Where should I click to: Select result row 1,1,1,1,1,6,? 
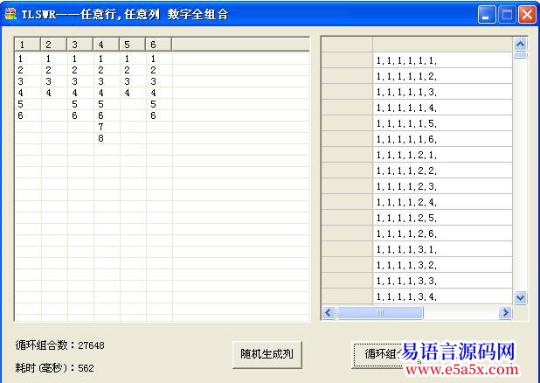click(x=442, y=139)
